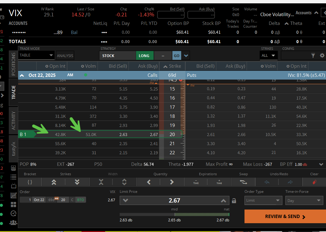Click the strike 20 call ask 2.67

pyautogui.click(x=154, y=135)
